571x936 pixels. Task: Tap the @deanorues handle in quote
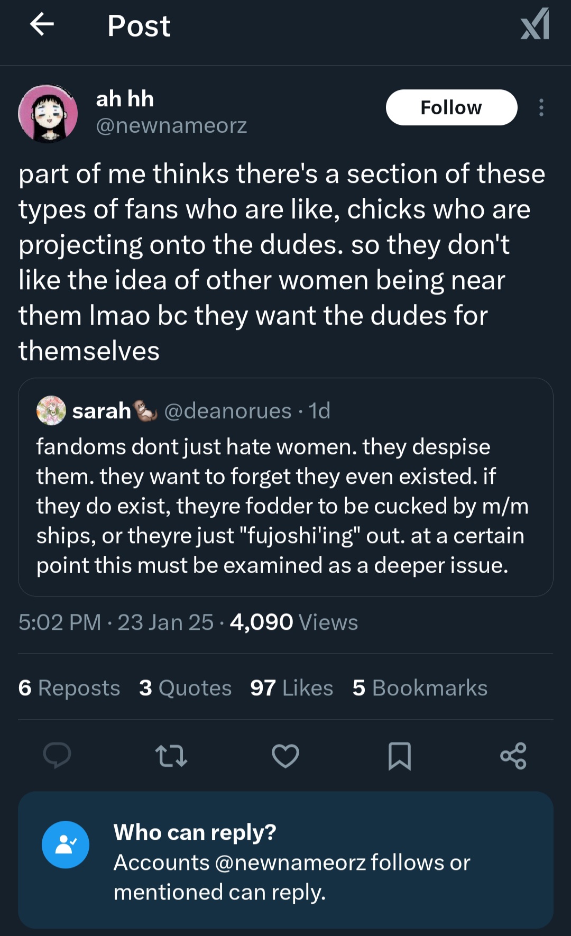coord(228,411)
